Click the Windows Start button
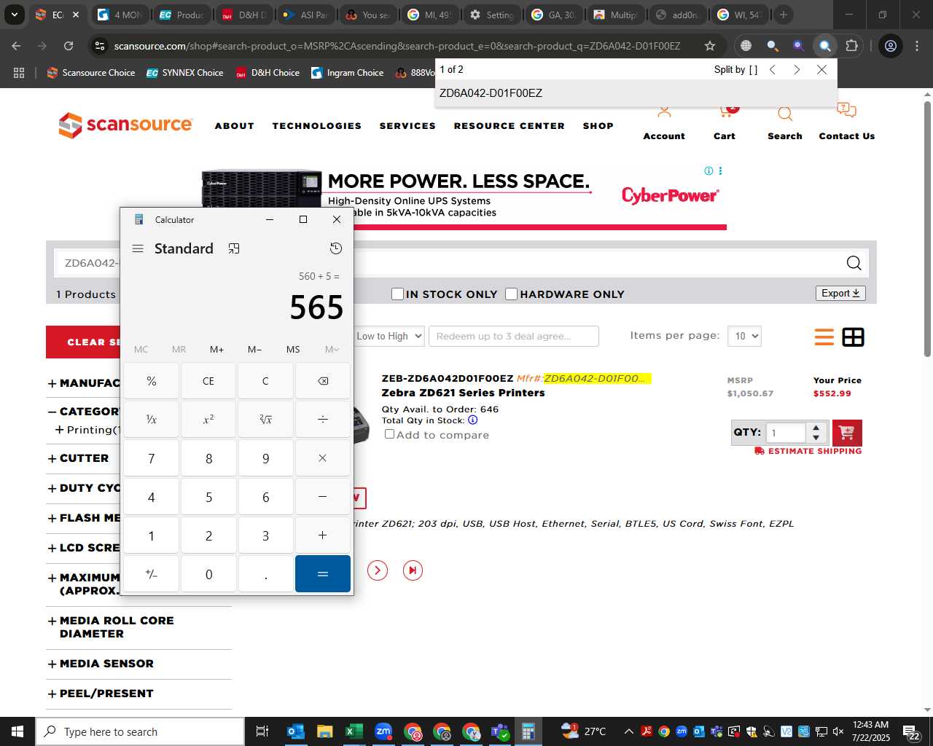 (x=17, y=731)
